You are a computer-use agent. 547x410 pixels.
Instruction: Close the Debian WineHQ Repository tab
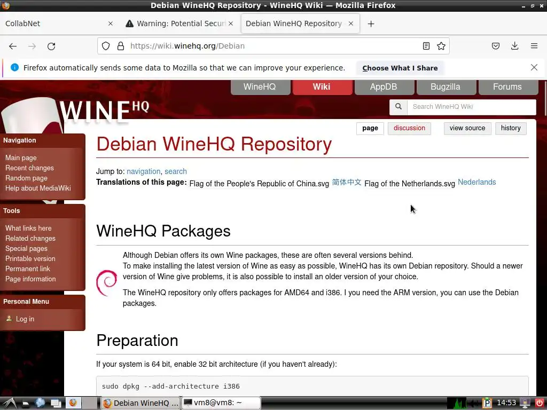pos(351,23)
